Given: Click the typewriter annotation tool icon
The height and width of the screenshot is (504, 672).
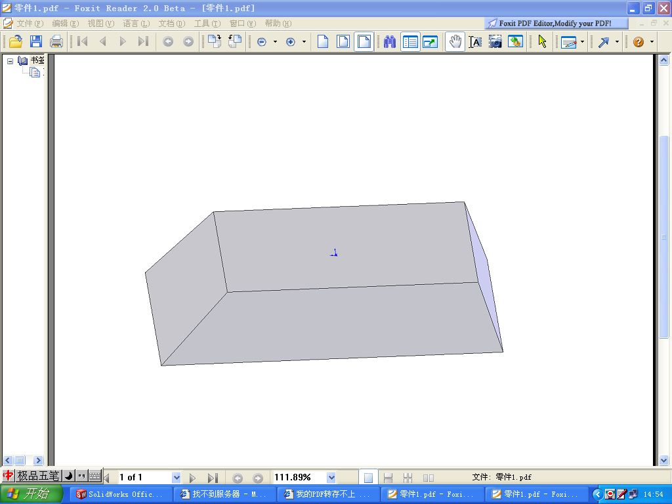Looking at the screenshot, I should pyautogui.click(x=569, y=42).
